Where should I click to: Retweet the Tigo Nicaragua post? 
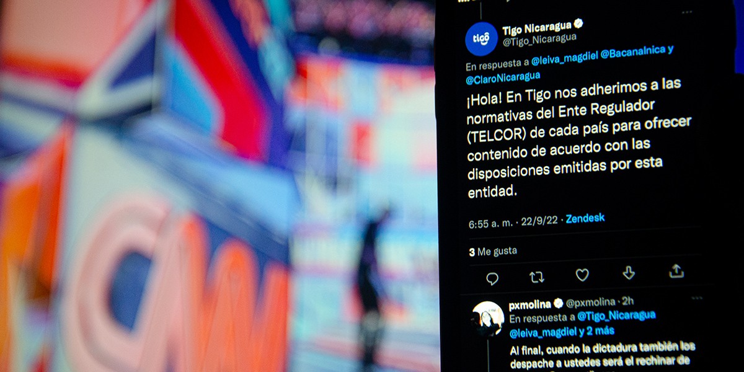pos(537,277)
